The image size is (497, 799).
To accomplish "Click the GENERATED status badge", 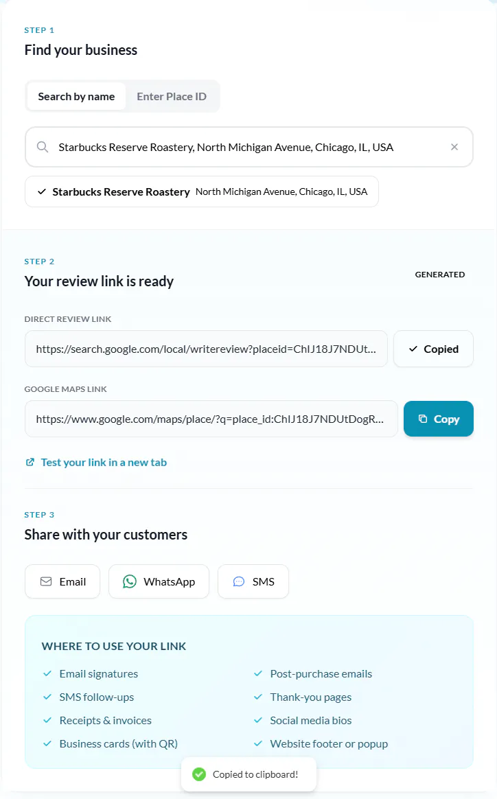I will [440, 275].
